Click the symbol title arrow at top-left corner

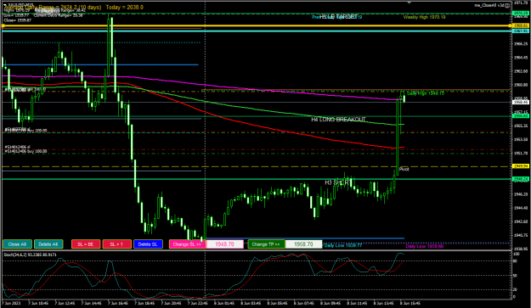point(5,4)
